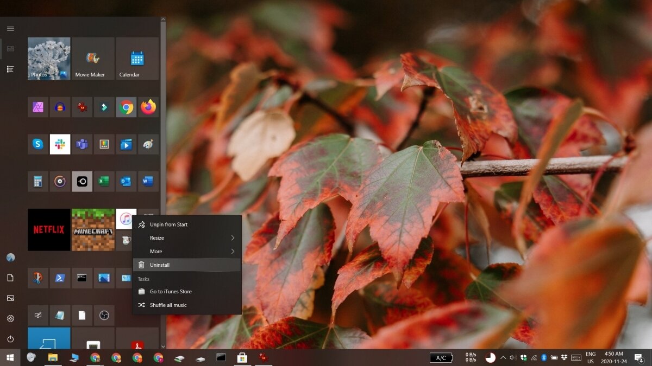
Task: Select Uninstall from the context menu
Action: (x=187, y=265)
